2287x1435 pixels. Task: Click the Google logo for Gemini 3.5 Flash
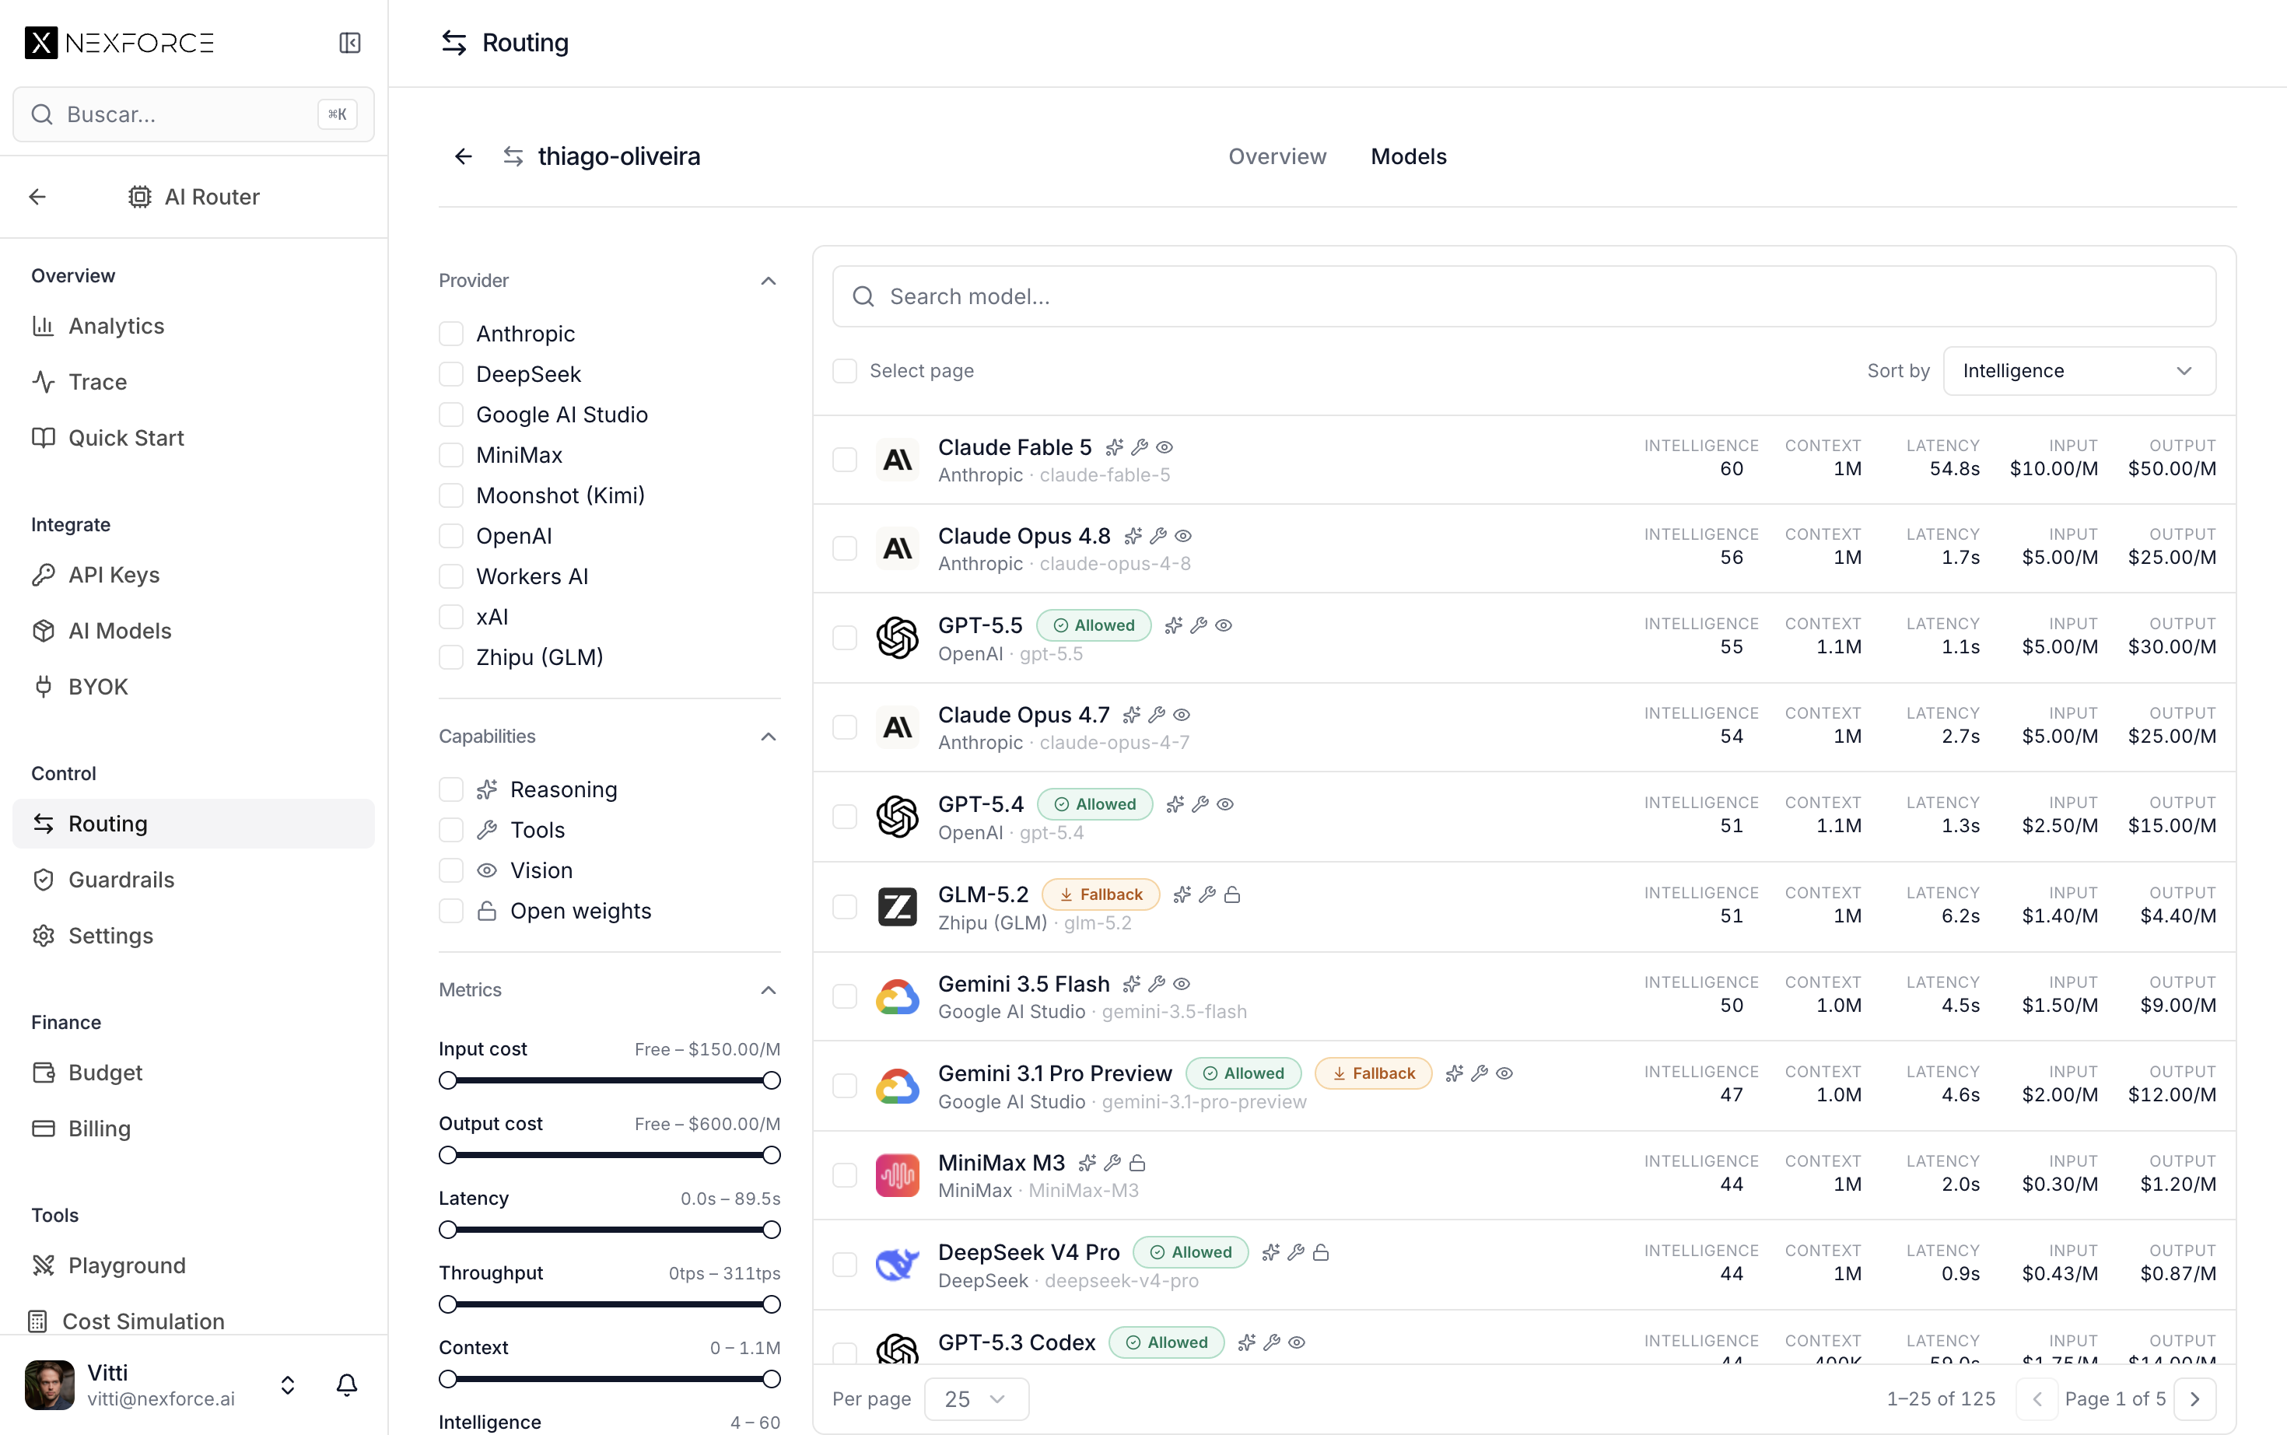[x=897, y=996]
